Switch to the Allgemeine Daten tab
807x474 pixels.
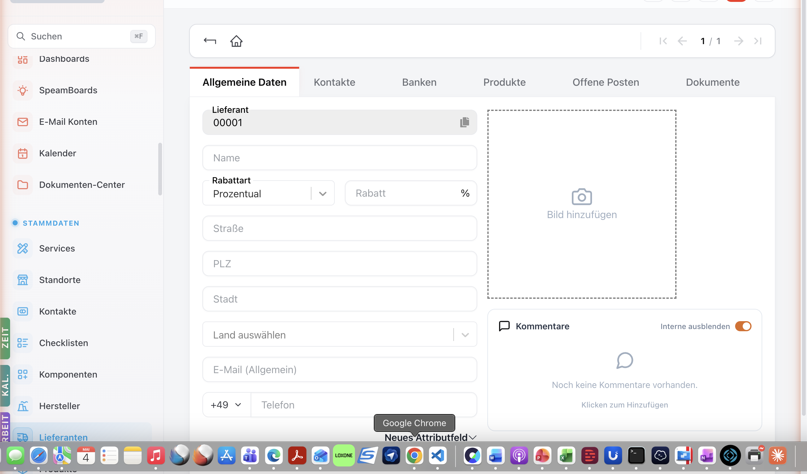point(244,82)
